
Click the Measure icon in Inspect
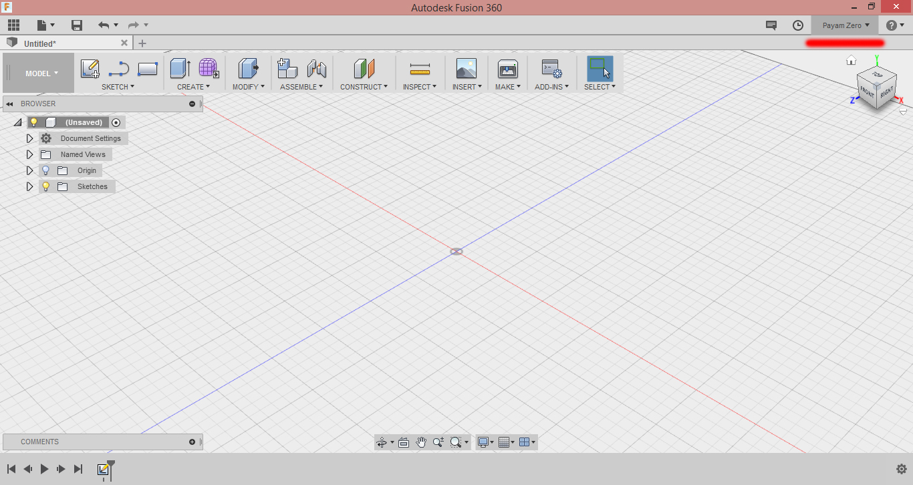[419, 70]
